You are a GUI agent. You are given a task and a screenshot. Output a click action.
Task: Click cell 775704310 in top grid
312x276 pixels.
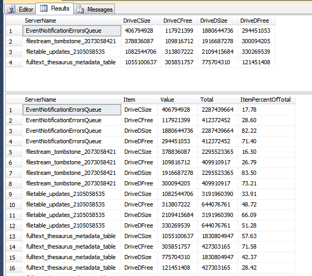coord(218,63)
